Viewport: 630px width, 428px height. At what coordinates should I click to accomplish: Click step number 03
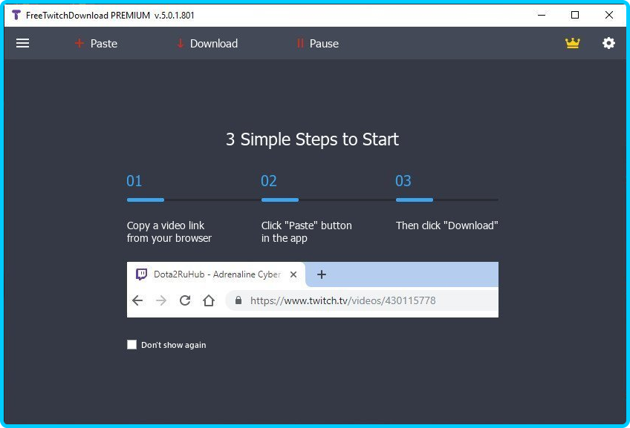(x=403, y=181)
